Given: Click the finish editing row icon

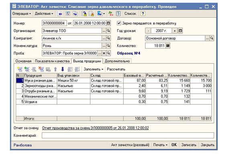Looking at the screenshot, I should 48,69.
